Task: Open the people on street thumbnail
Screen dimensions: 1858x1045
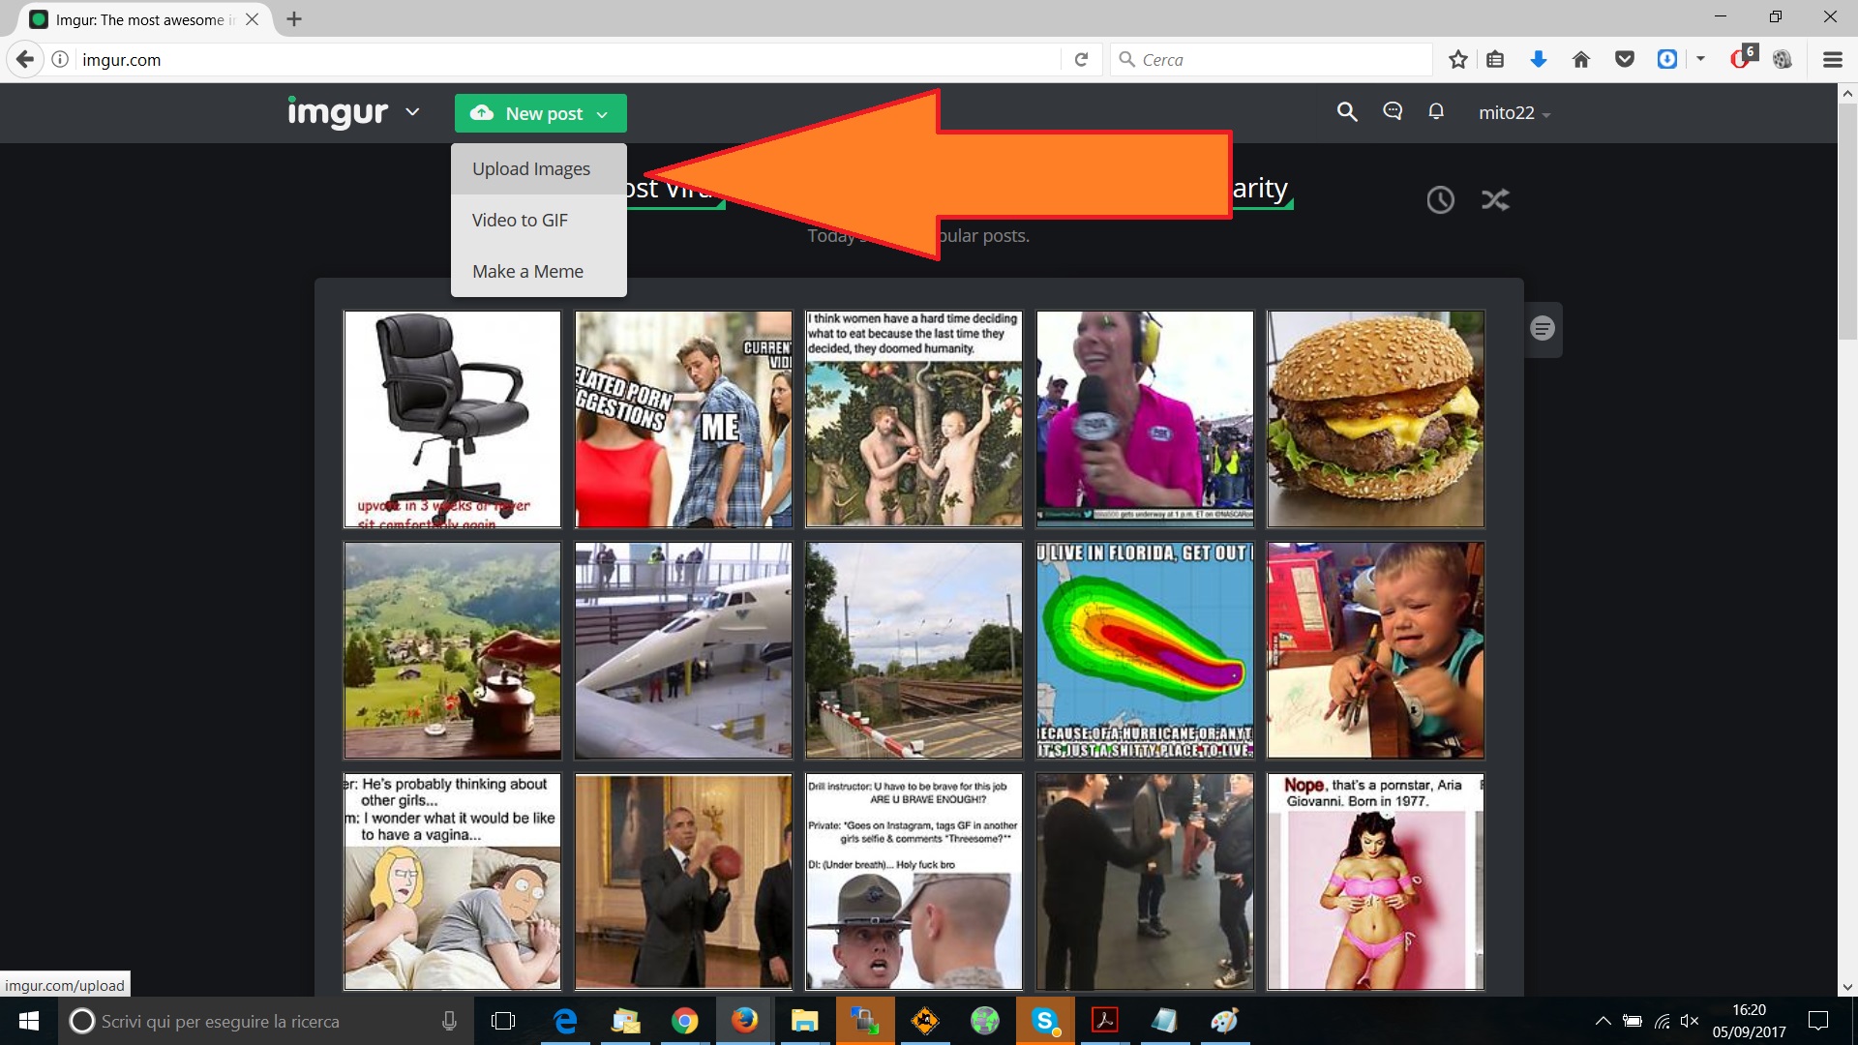Action: (1145, 881)
